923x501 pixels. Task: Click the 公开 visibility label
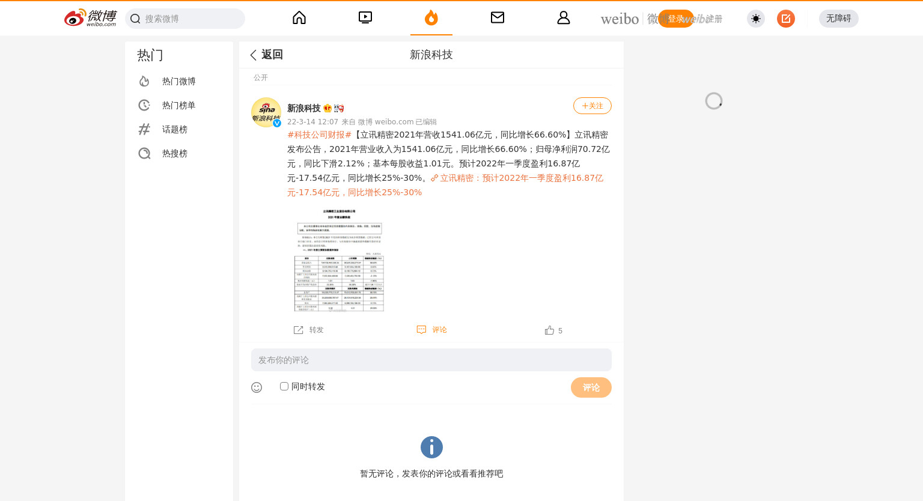click(x=261, y=77)
